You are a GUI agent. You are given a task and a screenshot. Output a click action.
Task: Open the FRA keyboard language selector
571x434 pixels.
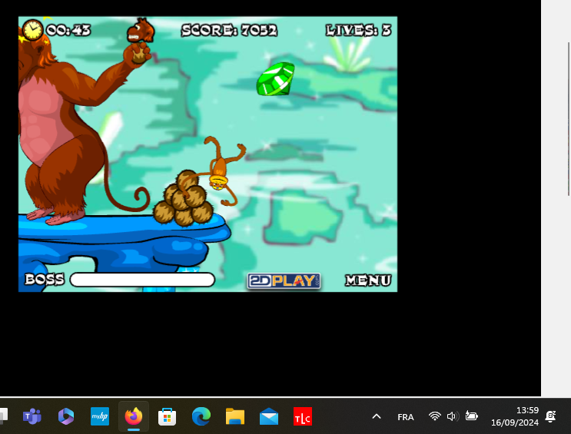tap(405, 417)
